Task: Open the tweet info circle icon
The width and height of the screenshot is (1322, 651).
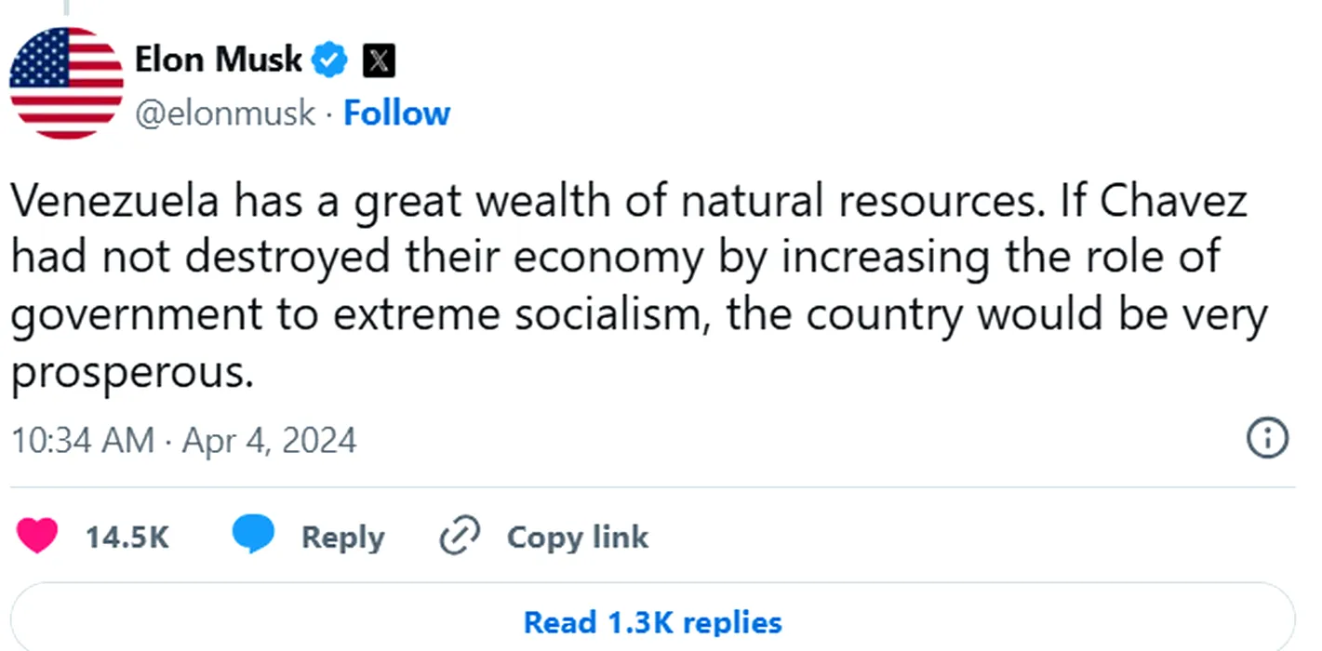Action: coord(1266,439)
